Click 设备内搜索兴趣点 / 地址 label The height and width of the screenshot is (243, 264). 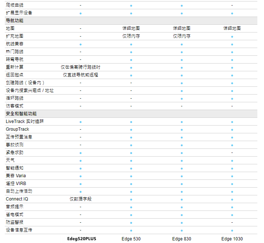pyautogui.click(x=30, y=90)
